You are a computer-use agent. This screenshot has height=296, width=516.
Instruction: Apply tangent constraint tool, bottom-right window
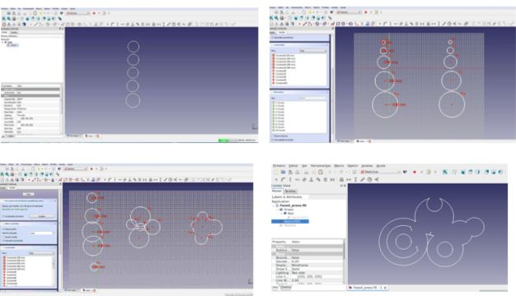coord(318,180)
